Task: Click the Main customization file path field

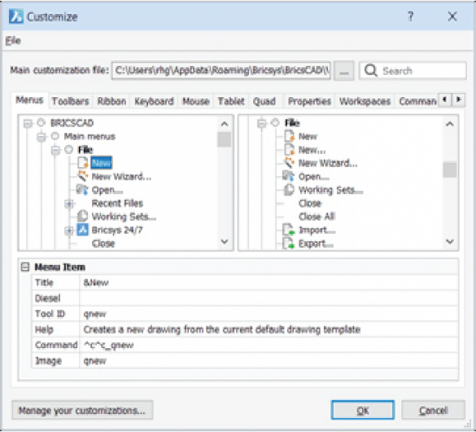Action: (x=221, y=71)
